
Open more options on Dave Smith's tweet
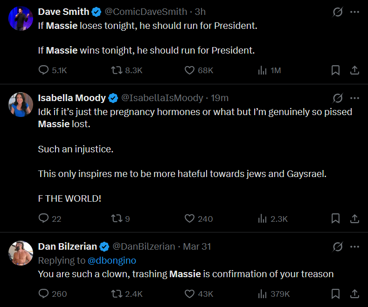point(354,12)
